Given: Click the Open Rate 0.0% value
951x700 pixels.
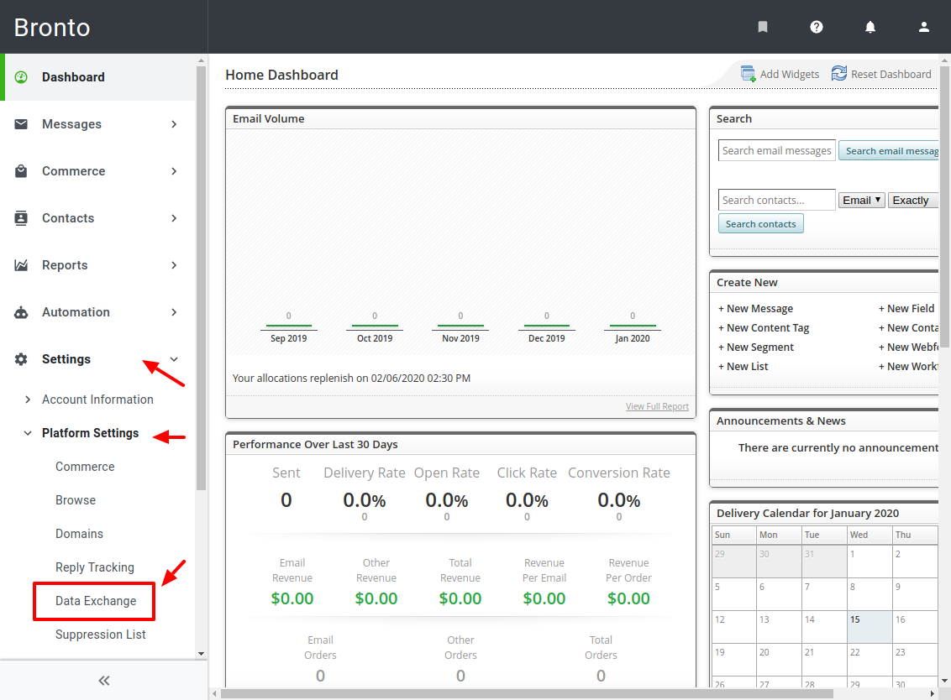Looking at the screenshot, I should click(x=447, y=500).
